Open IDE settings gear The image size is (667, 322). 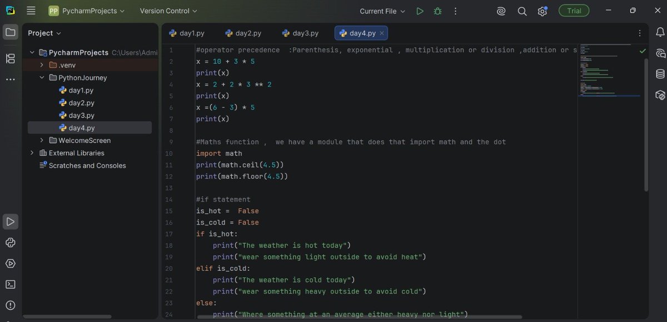pyautogui.click(x=542, y=11)
